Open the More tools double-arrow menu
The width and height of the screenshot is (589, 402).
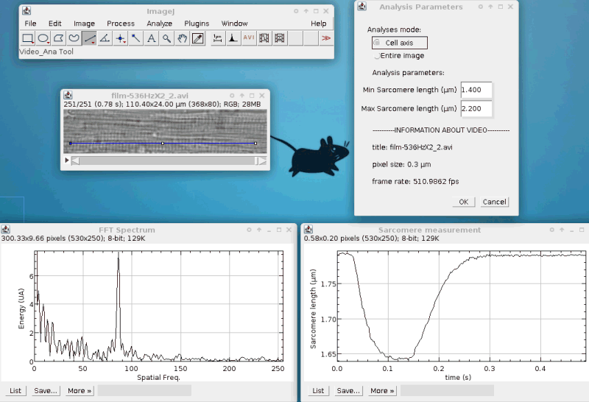(325, 38)
